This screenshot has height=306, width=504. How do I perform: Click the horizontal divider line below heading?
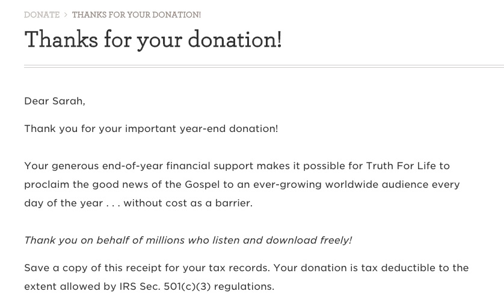pos(264,67)
